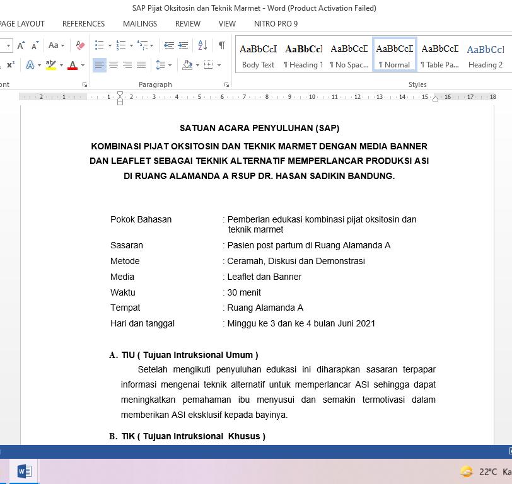Screen dimensions: 512x484
Task: Click the text 'Ceramah, Diskusi dan Demonstrasi'
Action: coord(296,261)
